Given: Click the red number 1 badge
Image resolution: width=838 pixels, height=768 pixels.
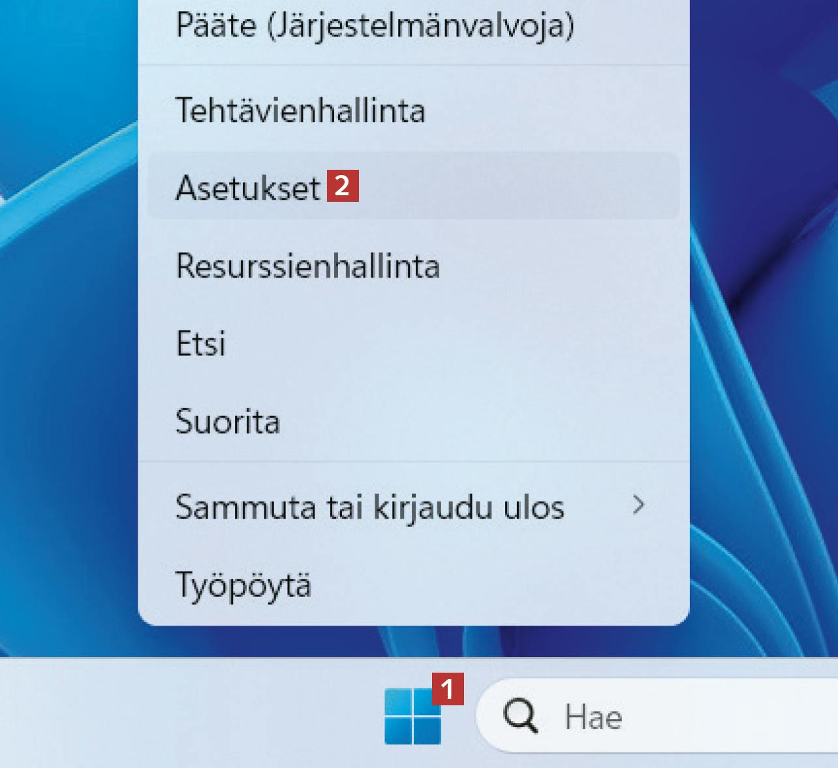Looking at the screenshot, I should tap(448, 689).
